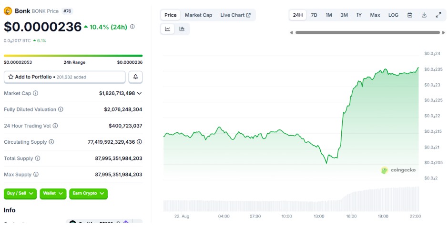
Task: Select the 1M time range
Action: pyautogui.click(x=329, y=15)
